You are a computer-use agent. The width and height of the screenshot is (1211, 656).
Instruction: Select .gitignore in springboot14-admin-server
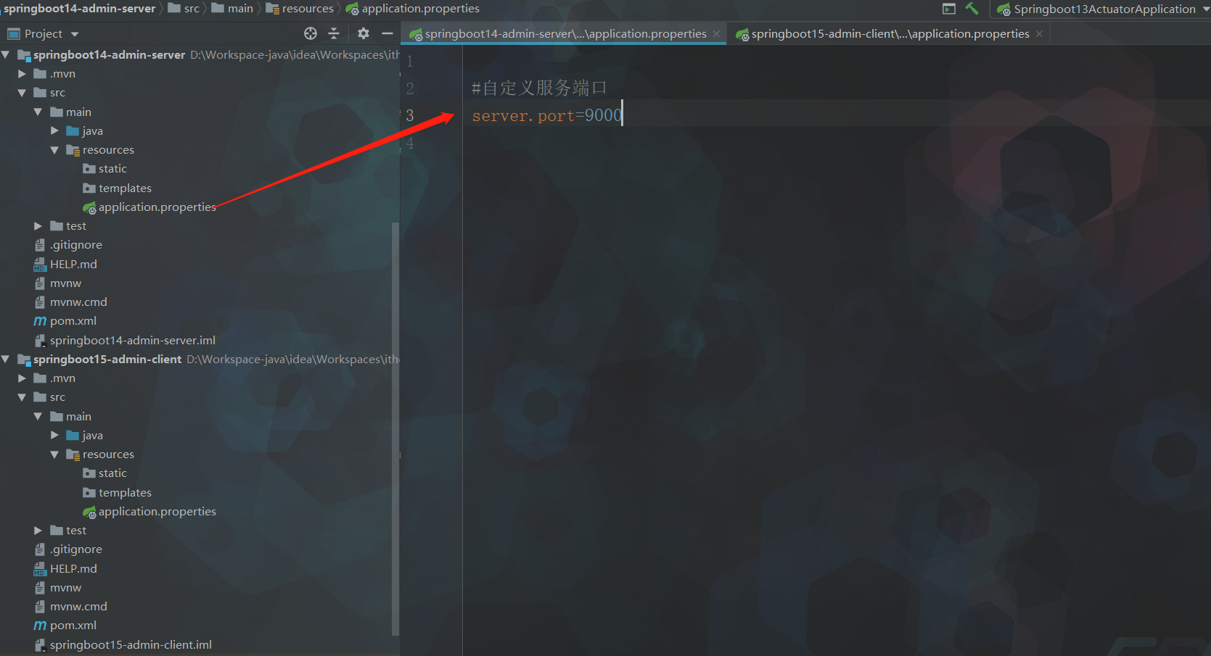(x=68, y=245)
